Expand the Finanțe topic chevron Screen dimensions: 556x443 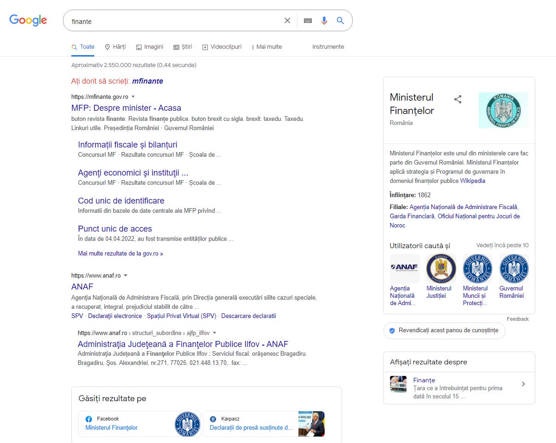523,384
